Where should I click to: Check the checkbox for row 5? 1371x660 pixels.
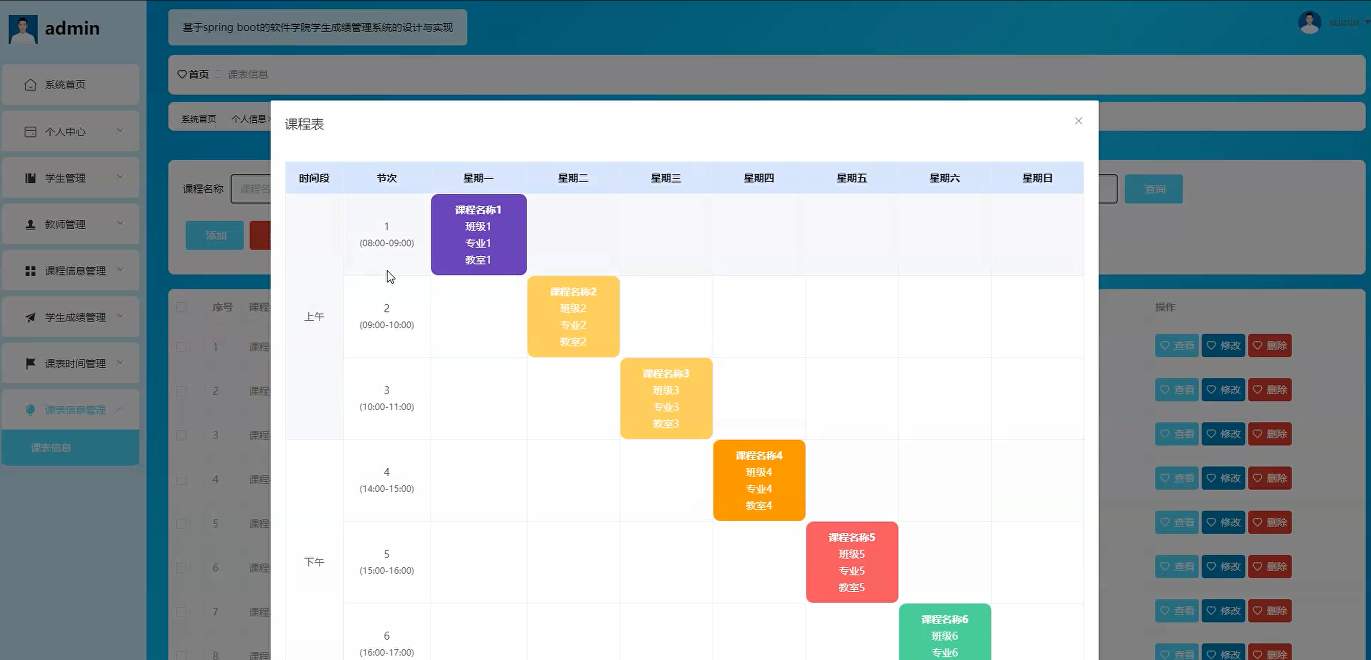point(182,523)
